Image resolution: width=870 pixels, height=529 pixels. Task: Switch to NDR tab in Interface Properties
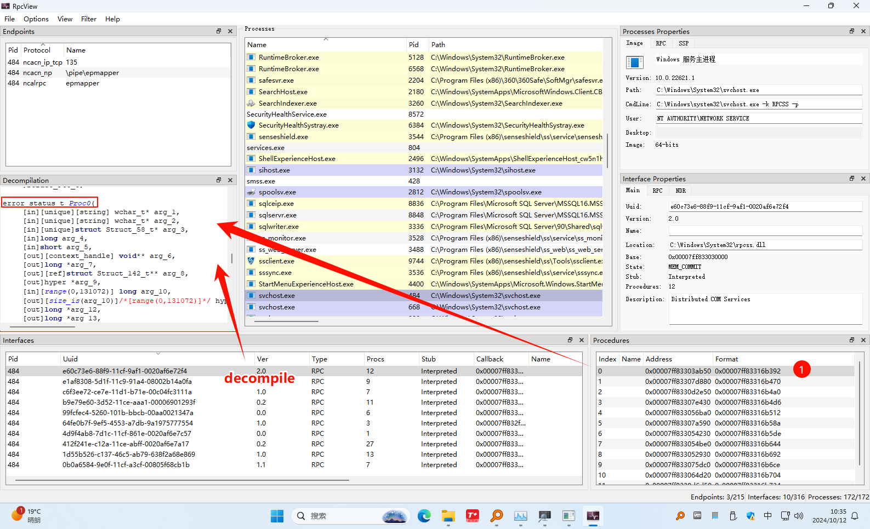coord(680,191)
